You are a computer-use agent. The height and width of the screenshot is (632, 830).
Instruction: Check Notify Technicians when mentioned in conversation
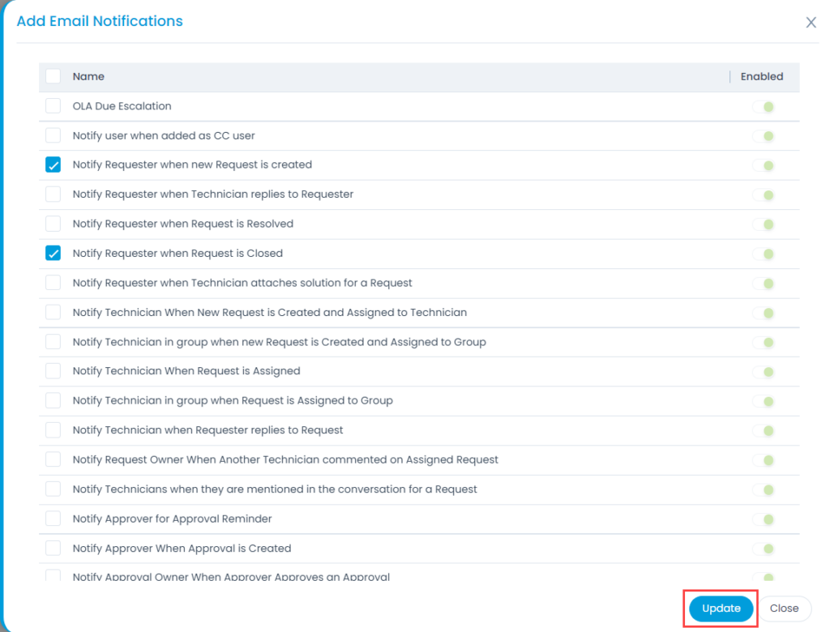53,489
